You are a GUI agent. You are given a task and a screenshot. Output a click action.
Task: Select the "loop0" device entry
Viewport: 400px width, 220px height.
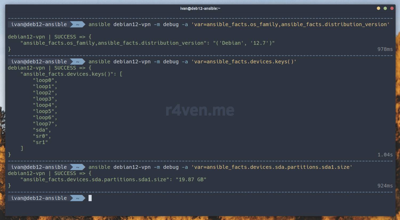44,80
